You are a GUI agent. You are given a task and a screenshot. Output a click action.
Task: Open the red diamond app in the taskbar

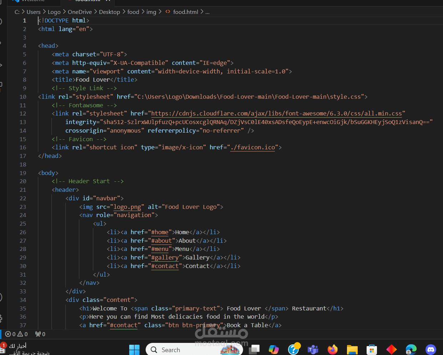coord(392,350)
